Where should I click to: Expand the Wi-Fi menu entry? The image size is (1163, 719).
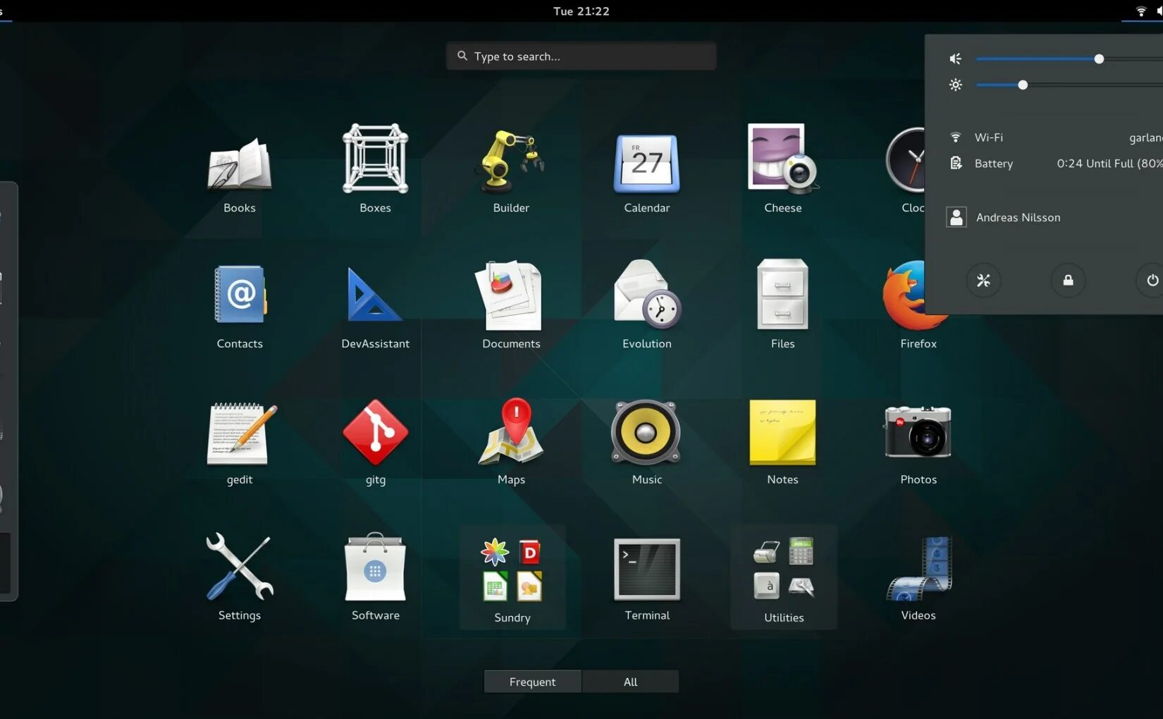1054,137
